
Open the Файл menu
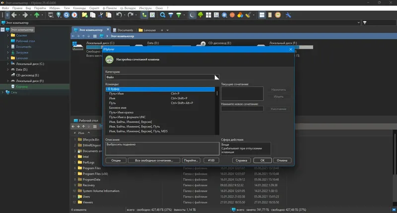coord(5,8)
